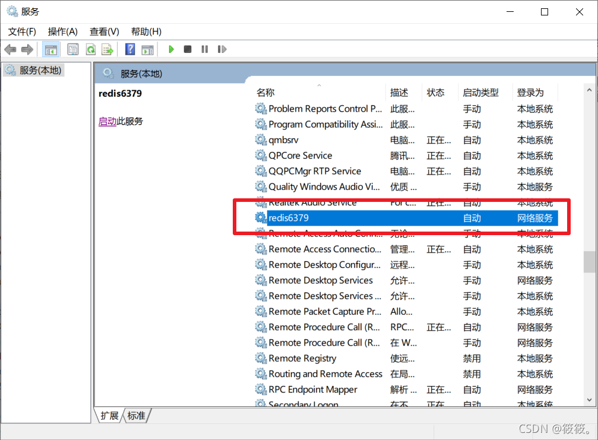Screen dimensions: 598x440
Task: Click gear icon of redis6379 row
Action: 261,218
